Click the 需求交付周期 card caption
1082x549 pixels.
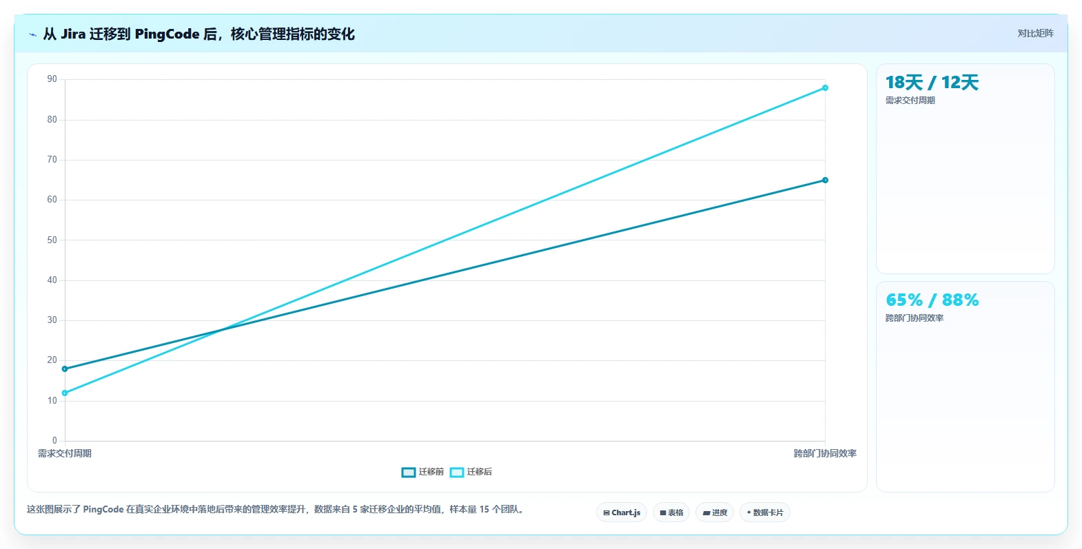coord(910,101)
